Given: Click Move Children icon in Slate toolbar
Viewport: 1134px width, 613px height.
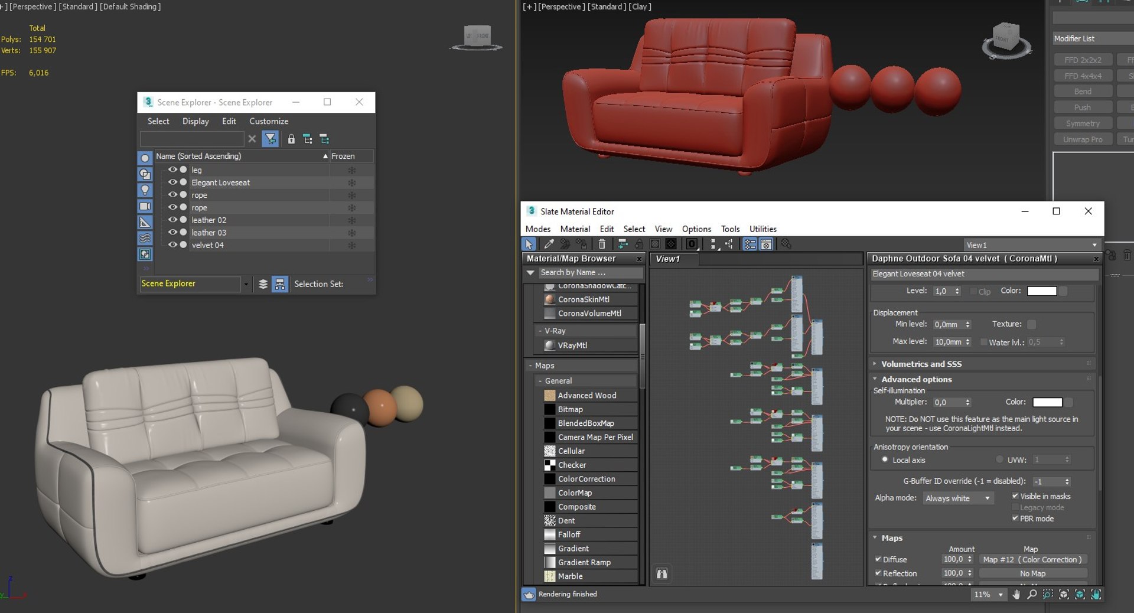Looking at the screenshot, I should 623,244.
